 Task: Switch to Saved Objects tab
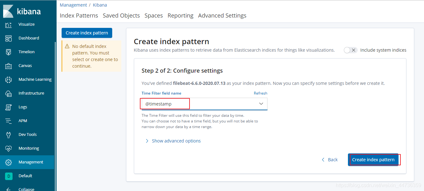point(121,15)
